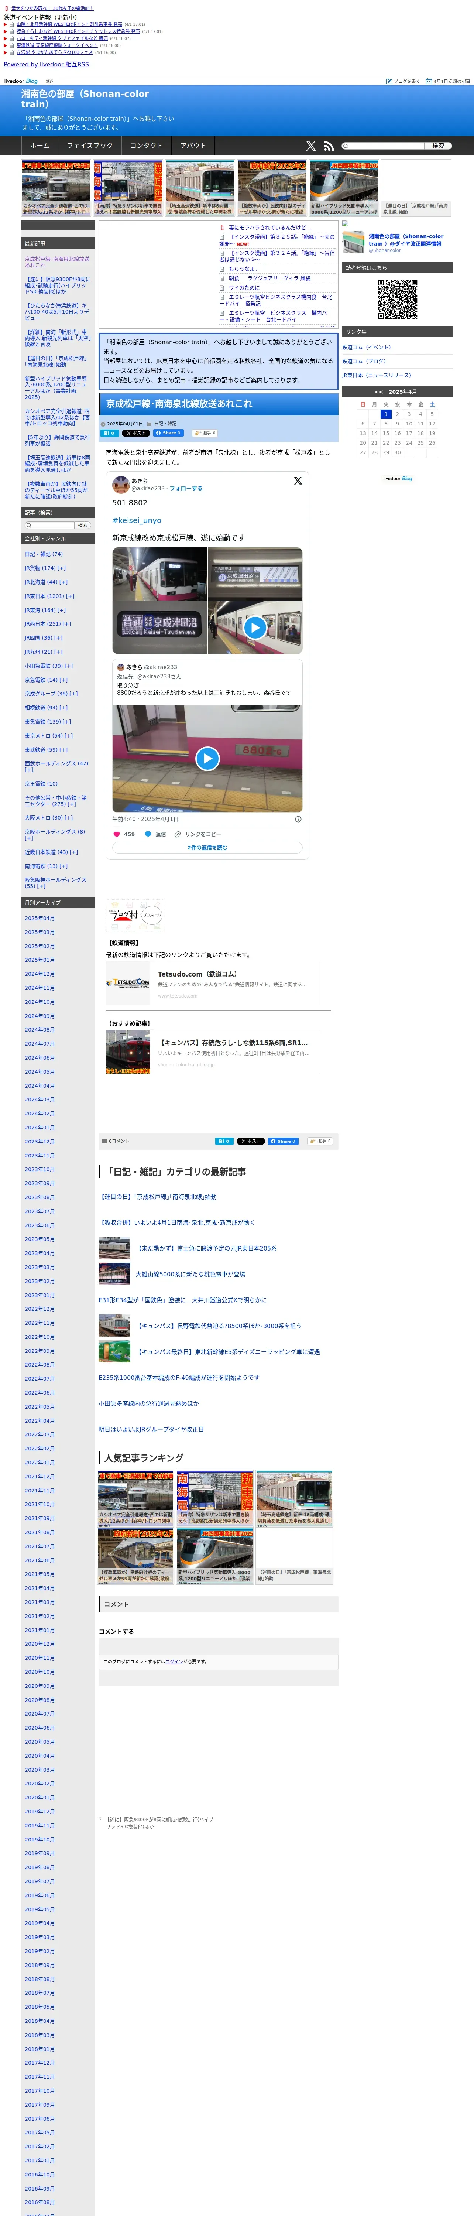Click the X logo on the embedded tweet

298,481
